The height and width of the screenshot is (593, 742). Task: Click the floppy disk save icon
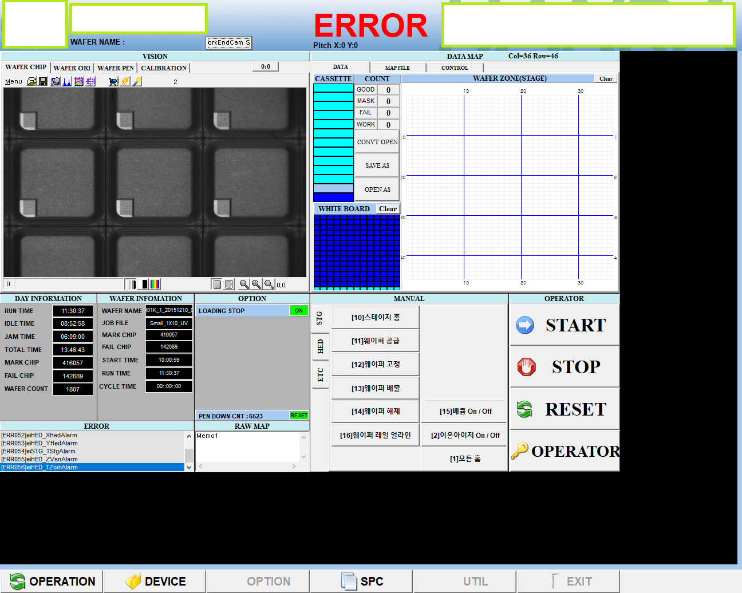pos(43,82)
